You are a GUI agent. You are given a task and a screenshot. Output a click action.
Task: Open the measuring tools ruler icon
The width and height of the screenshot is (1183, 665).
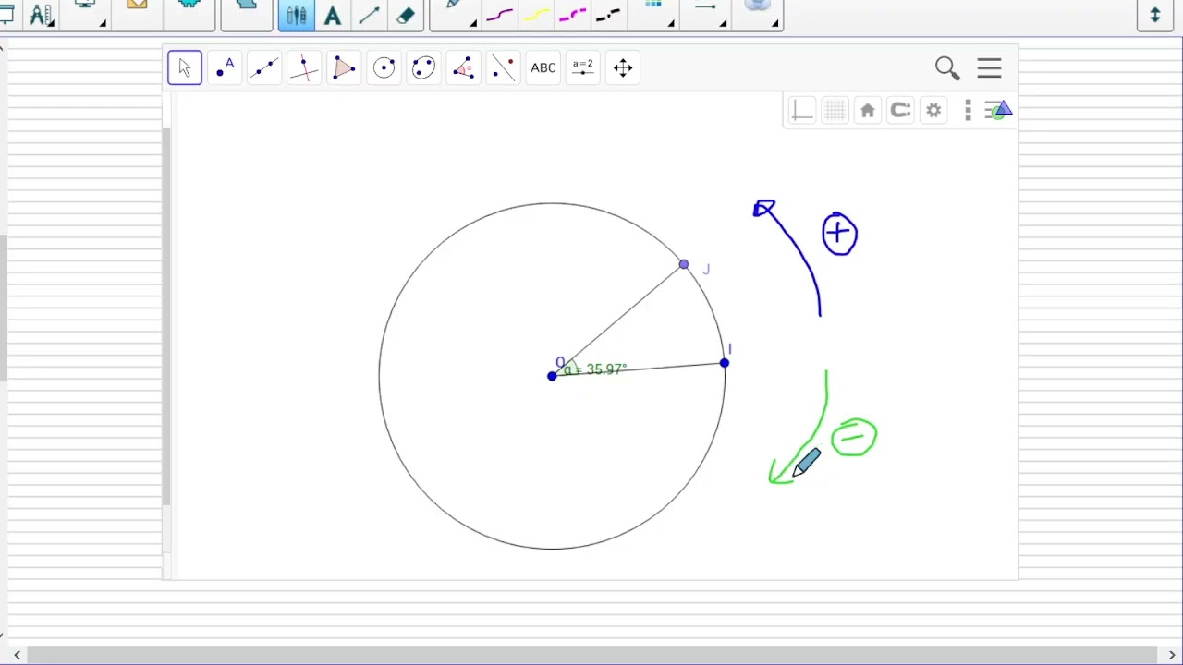tap(41, 15)
